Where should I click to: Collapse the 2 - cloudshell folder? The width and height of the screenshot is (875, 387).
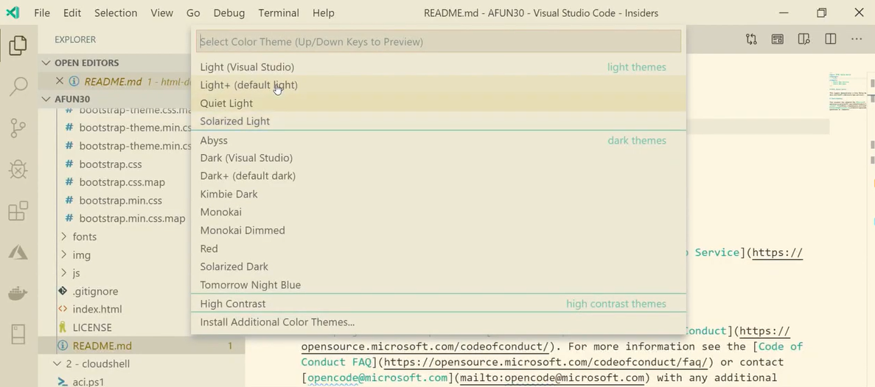click(58, 363)
